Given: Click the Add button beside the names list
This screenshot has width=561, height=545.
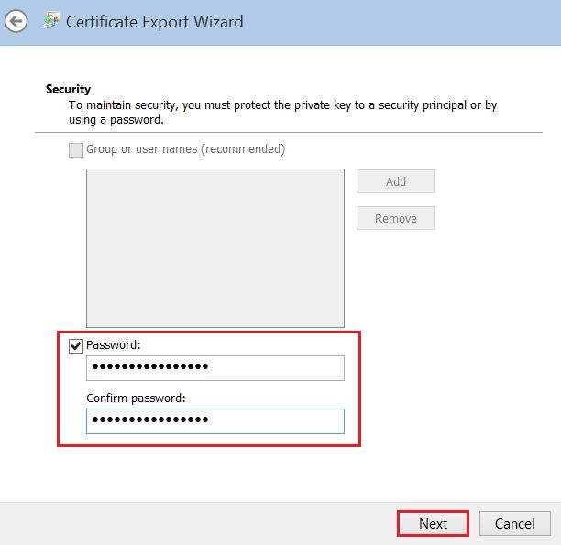Looking at the screenshot, I should [x=395, y=181].
